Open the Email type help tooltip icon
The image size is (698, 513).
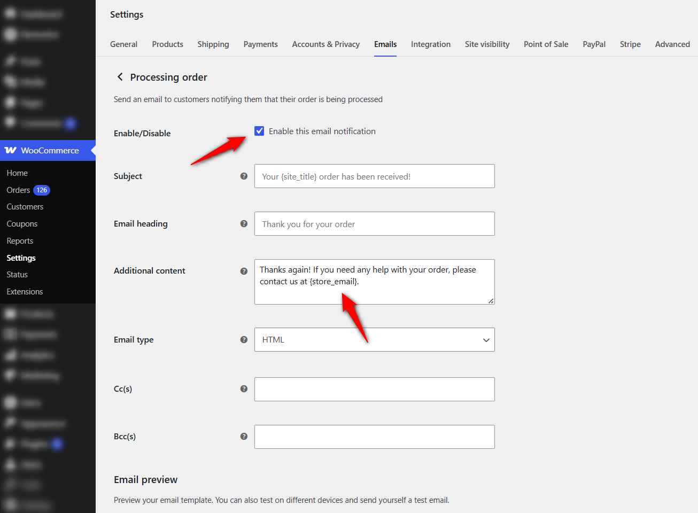(244, 339)
